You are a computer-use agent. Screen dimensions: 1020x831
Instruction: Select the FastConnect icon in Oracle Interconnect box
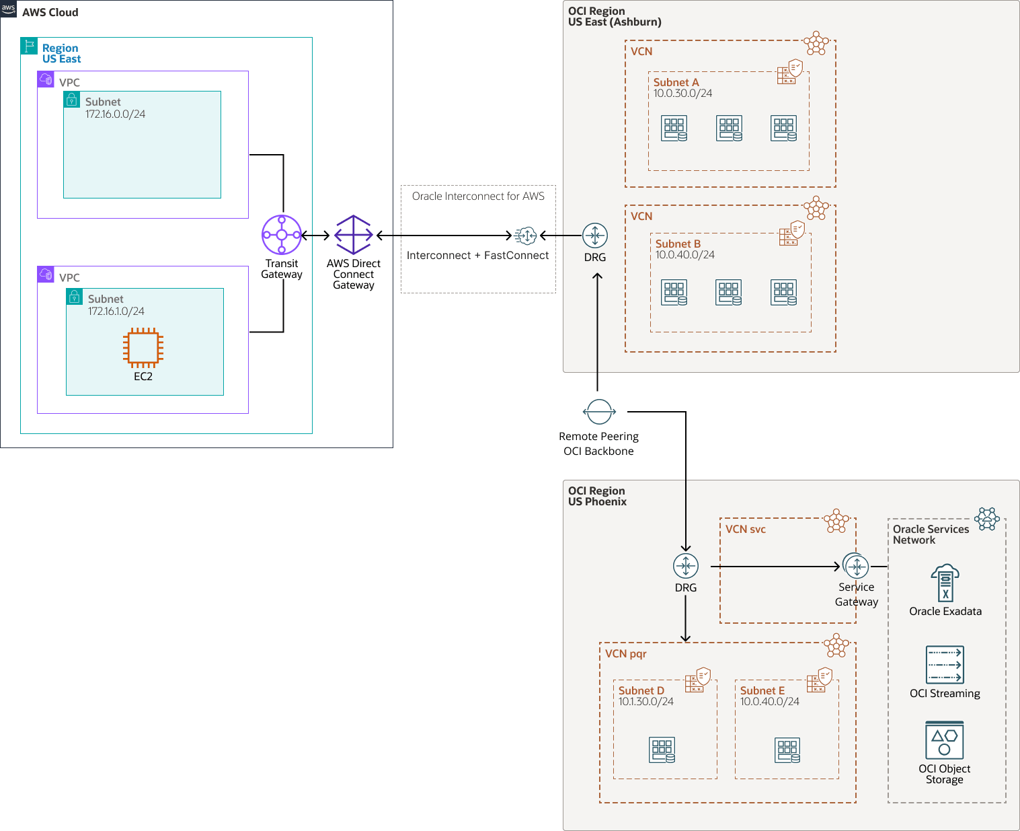click(526, 236)
